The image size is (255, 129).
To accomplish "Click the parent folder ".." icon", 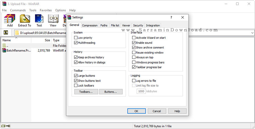I will [4, 45].
